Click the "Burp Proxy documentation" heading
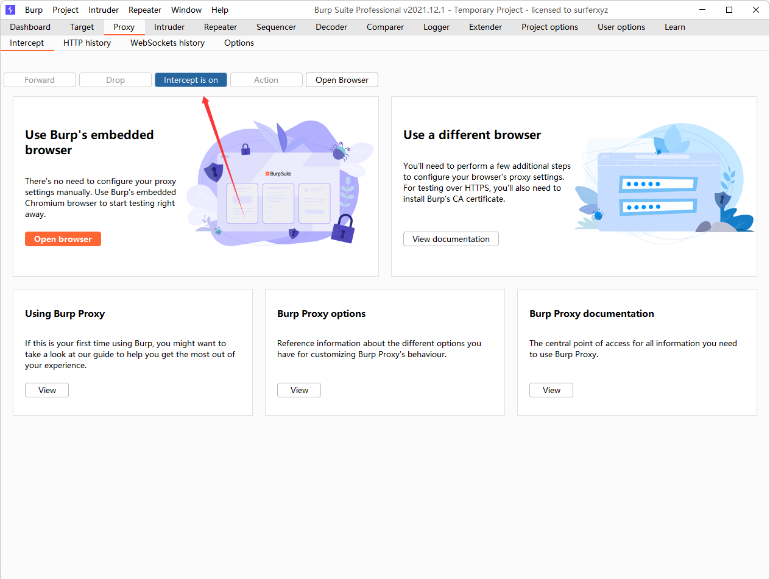The width and height of the screenshot is (770, 579). [592, 313]
